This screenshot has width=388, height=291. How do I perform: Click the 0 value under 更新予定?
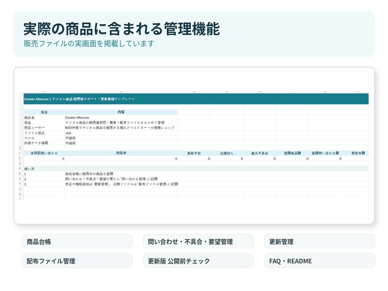[209, 159]
